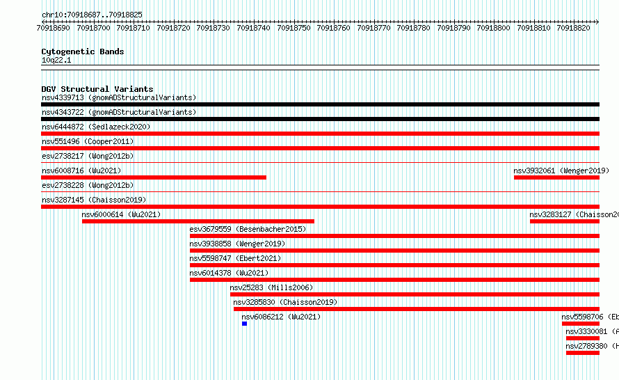Click the chr10:70918687..70918825 region label

point(92,15)
